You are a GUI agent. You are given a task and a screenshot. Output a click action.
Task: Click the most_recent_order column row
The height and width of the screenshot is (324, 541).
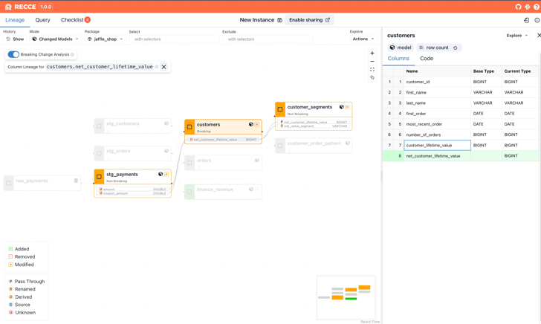pos(461,124)
